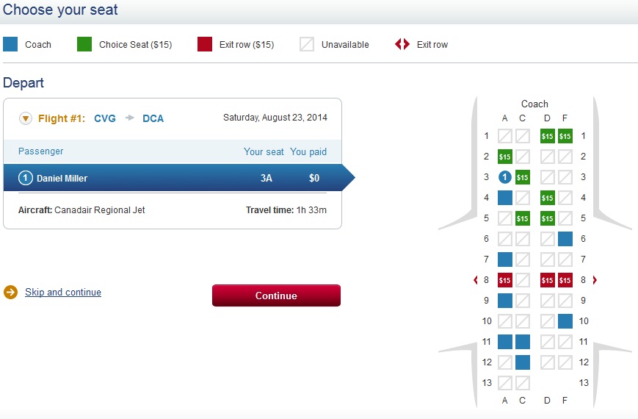Choose green $15 seat 2A

(504, 157)
